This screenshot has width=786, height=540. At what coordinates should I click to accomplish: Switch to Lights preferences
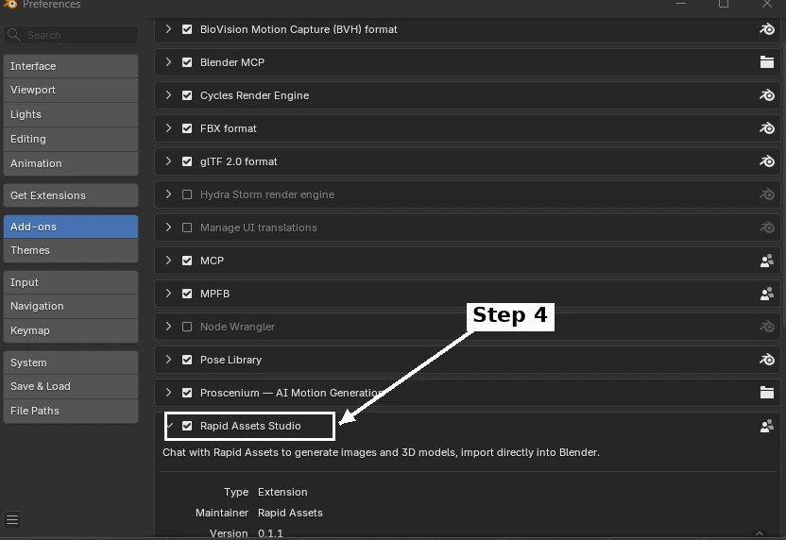(71, 115)
